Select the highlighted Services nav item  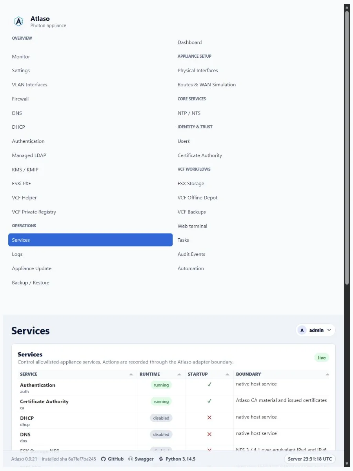click(x=90, y=240)
